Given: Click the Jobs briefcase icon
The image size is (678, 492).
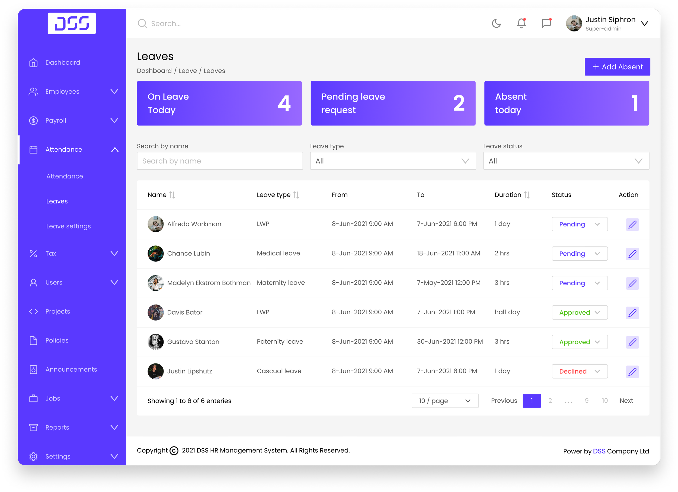Looking at the screenshot, I should coord(33,398).
